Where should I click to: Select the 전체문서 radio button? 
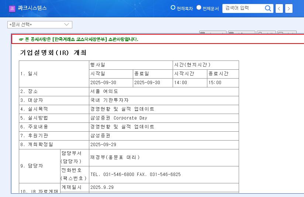pos(199,7)
